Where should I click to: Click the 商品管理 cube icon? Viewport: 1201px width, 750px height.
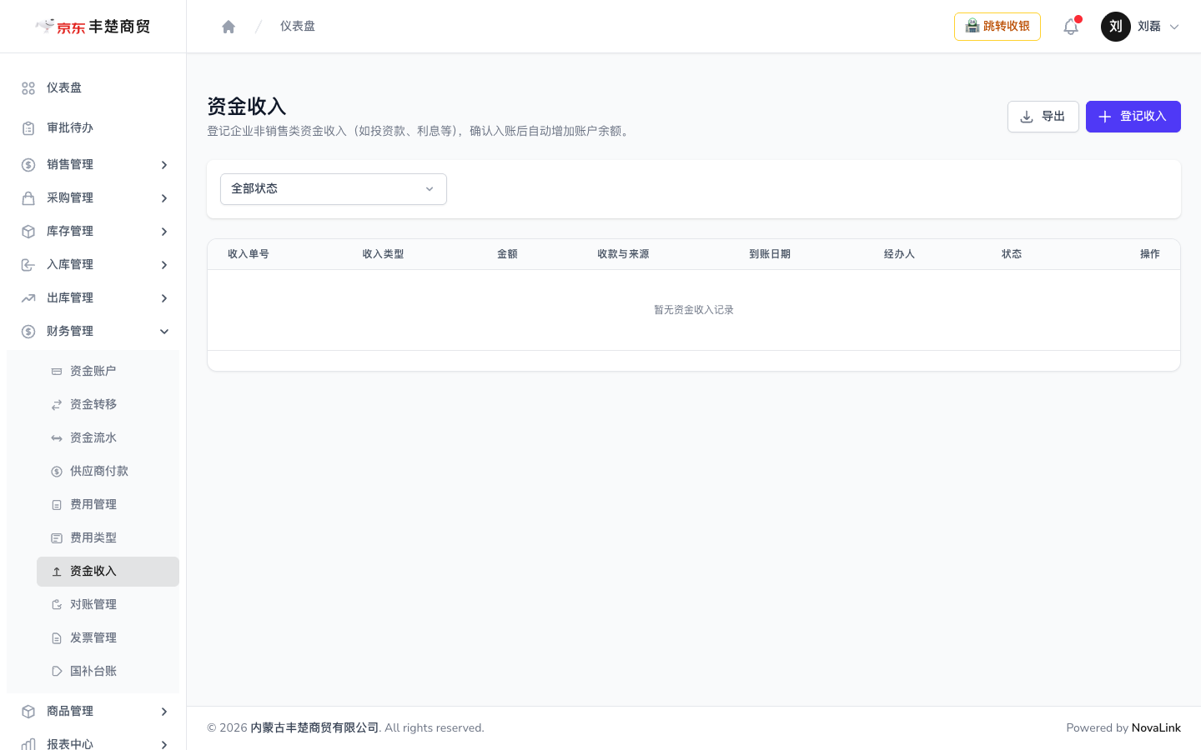(x=28, y=712)
